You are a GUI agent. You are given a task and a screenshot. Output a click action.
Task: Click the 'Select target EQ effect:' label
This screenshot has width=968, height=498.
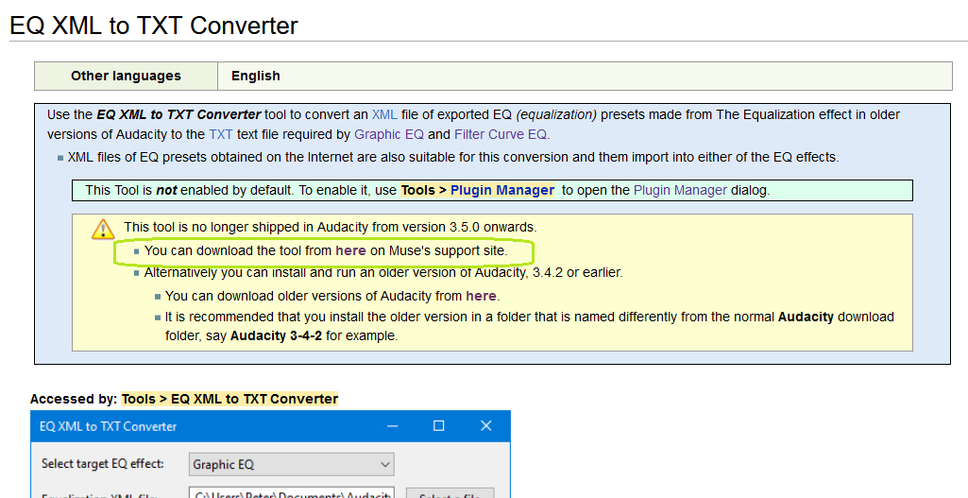tap(103, 463)
